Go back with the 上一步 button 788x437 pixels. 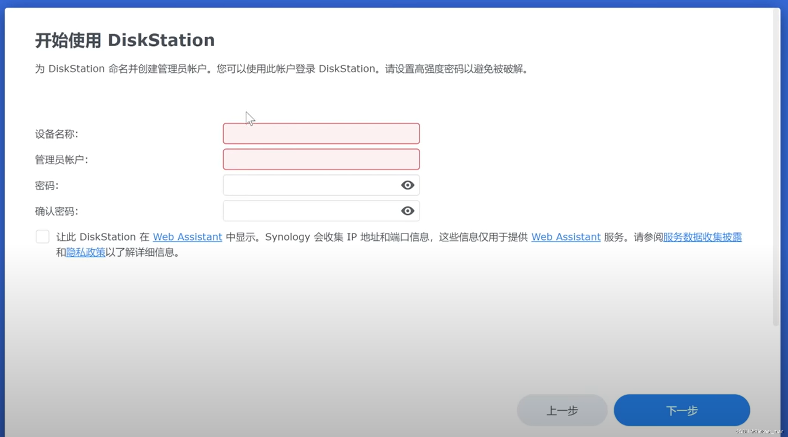tap(562, 410)
